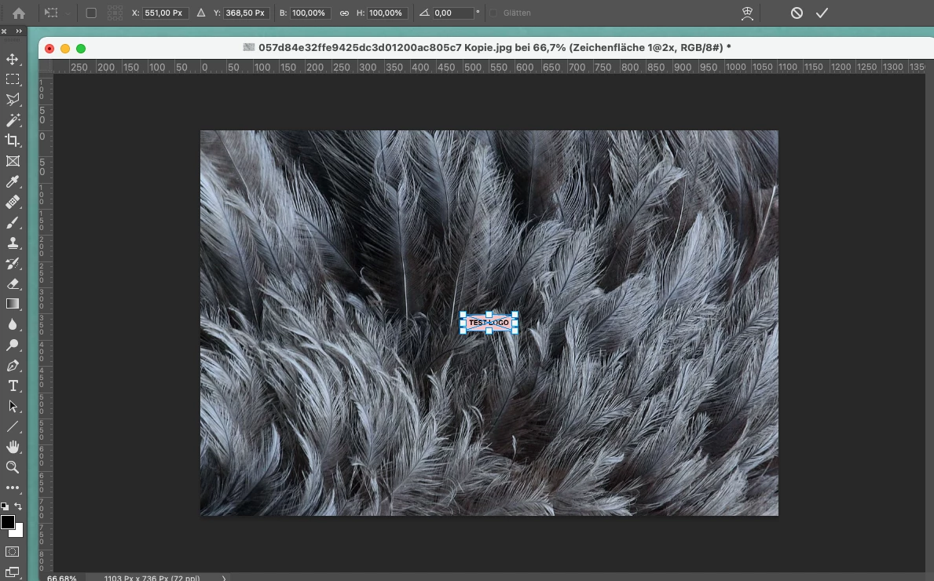This screenshot has height=581, width=934.
Task: Select the Frame tool
Action: point(13,161)
